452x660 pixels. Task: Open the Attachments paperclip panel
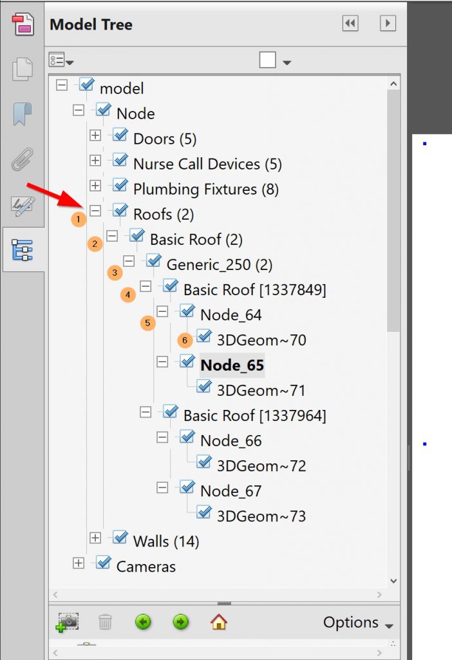point(23,159)
